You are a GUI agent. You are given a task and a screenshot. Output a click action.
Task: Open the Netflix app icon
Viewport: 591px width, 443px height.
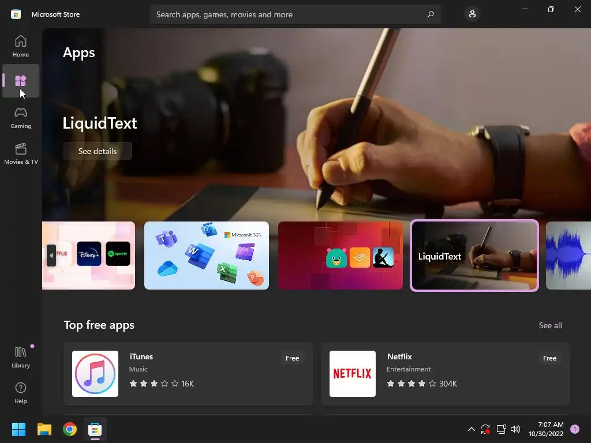click(x=353, y=374)
